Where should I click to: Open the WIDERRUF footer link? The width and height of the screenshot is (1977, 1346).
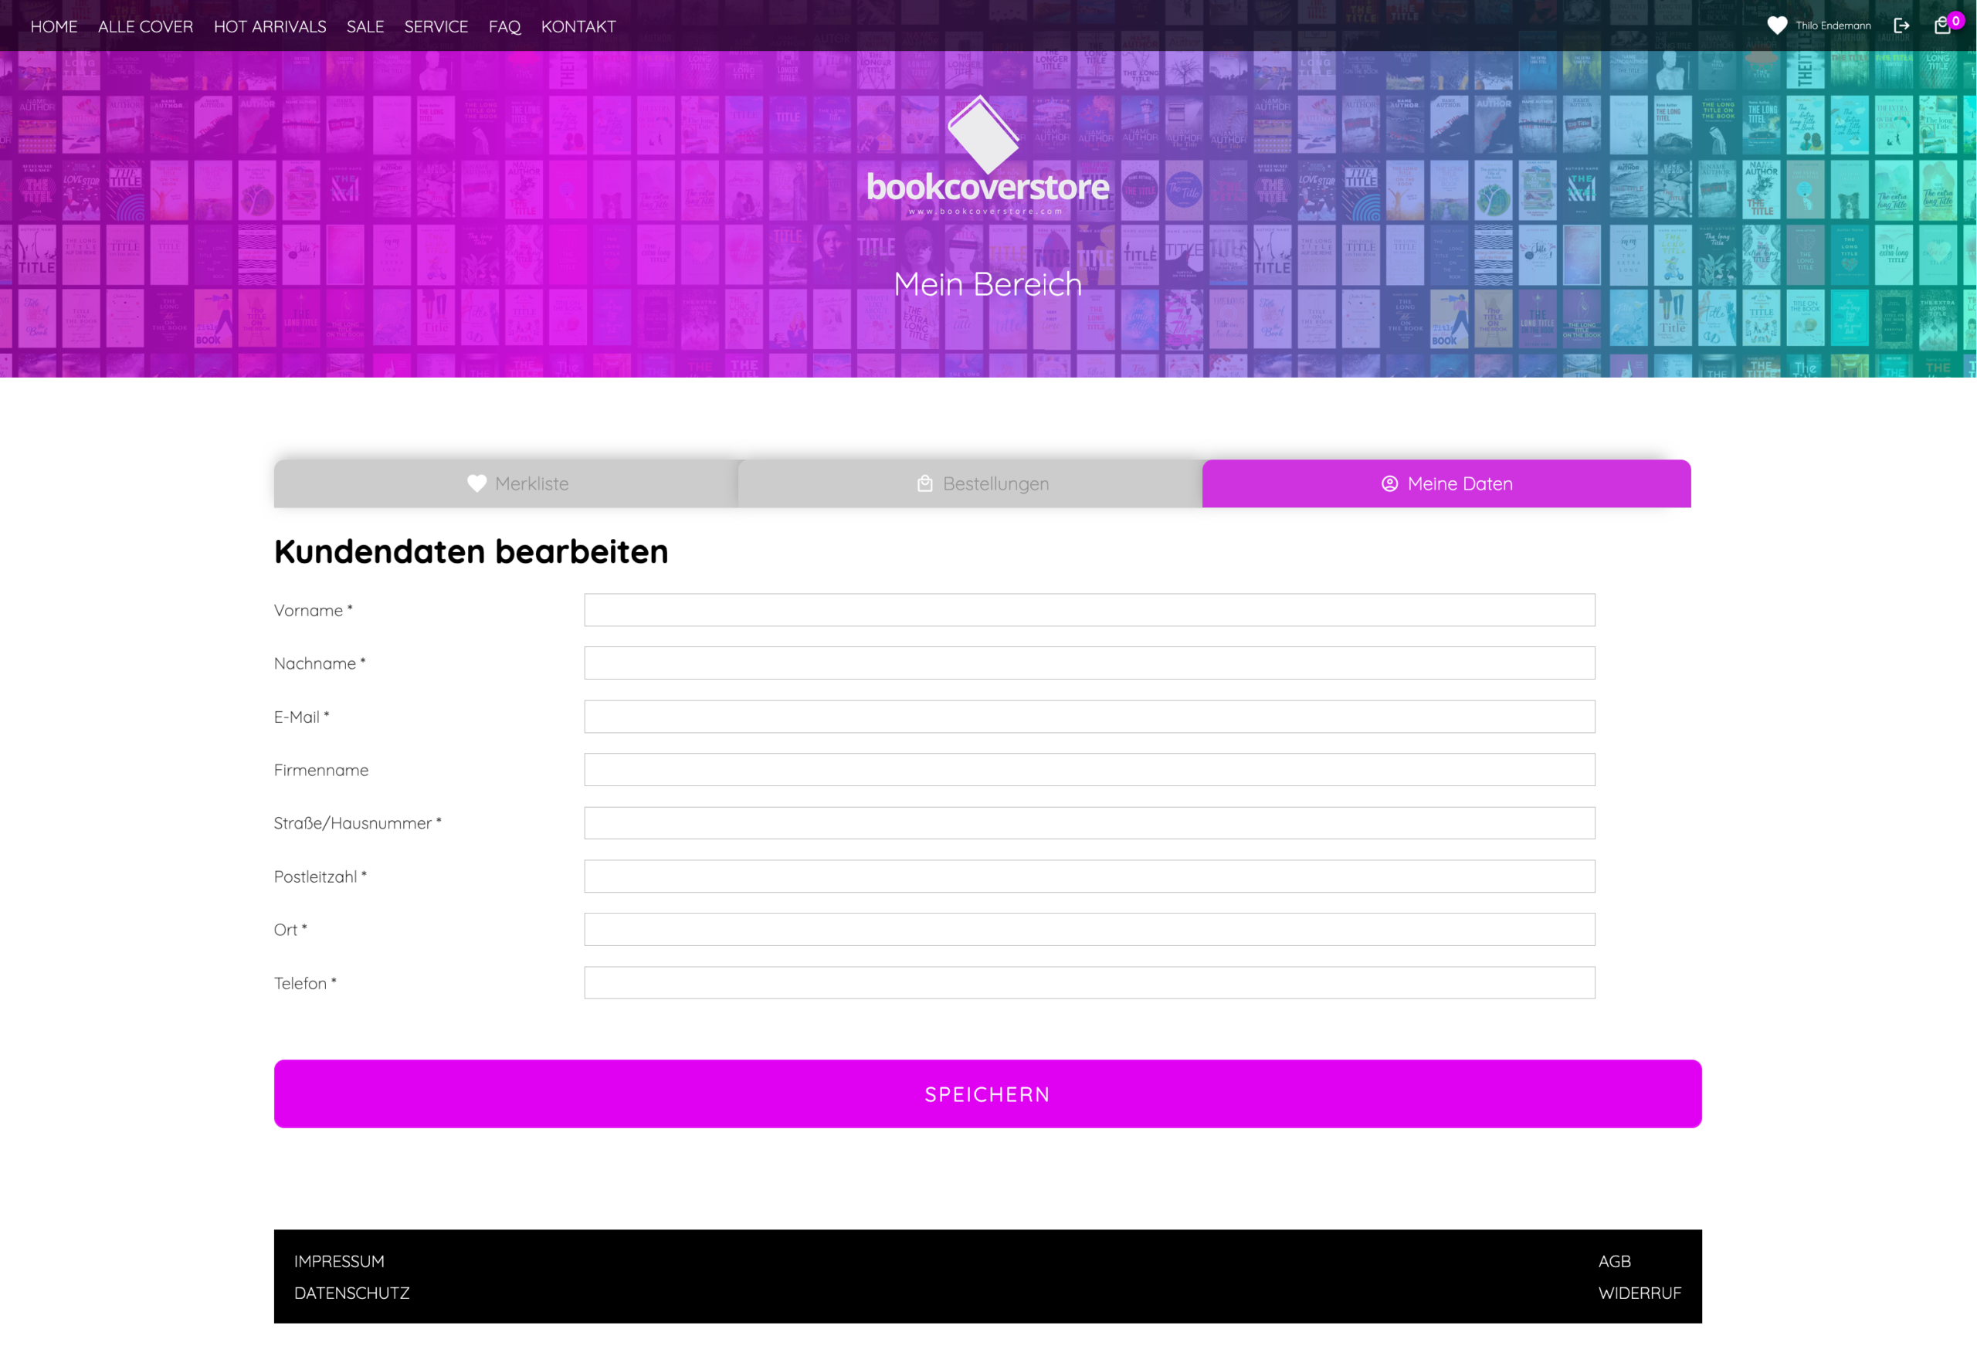point(1640,1293)
